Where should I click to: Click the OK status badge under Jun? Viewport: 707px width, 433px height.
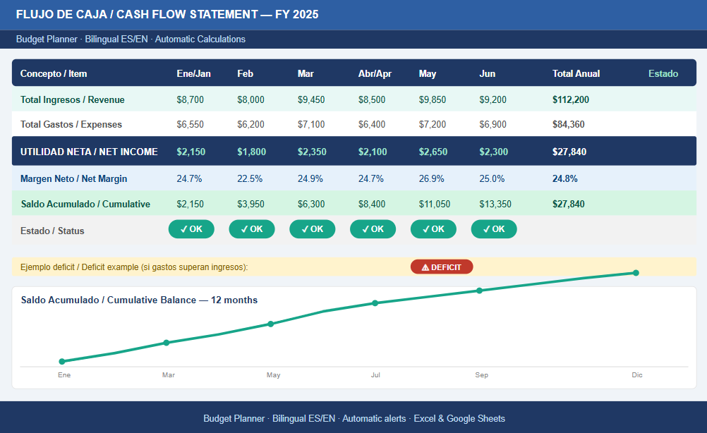[x=494, y=229]
